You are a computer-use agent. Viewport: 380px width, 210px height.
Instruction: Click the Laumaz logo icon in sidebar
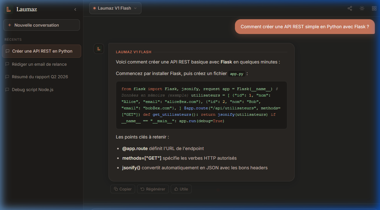point(8,9)
